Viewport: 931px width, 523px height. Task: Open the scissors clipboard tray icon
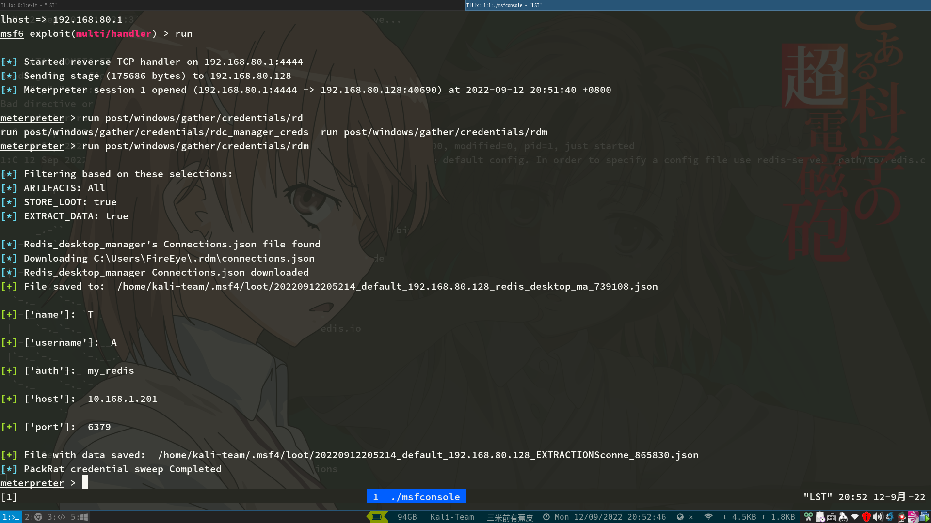click(808, 517)
